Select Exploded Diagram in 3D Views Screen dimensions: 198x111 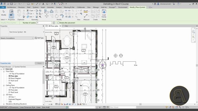(x=15, y=99)
